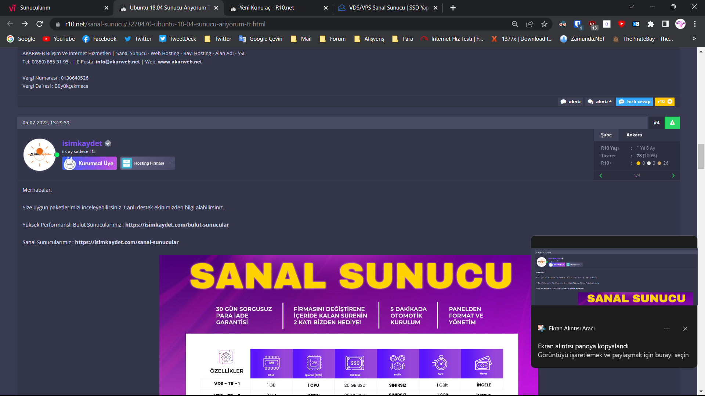The image size is (705, 396).
Task: Open the browser zoom search icon
Action: click(515, 24)
